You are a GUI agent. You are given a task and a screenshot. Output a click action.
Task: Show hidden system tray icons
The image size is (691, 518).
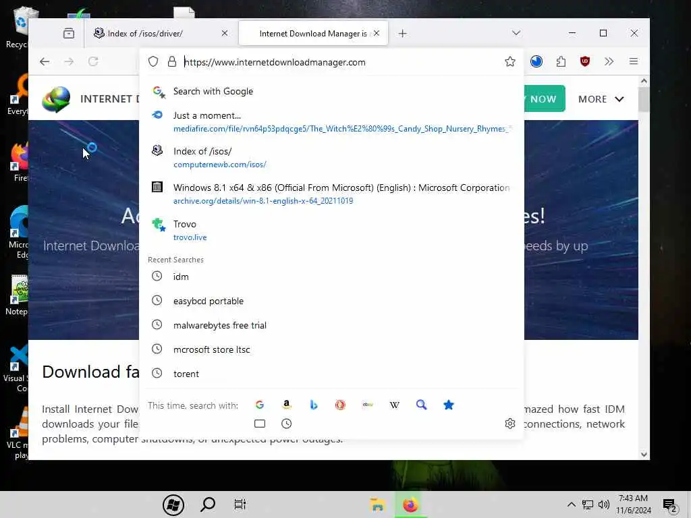[571, 505]
